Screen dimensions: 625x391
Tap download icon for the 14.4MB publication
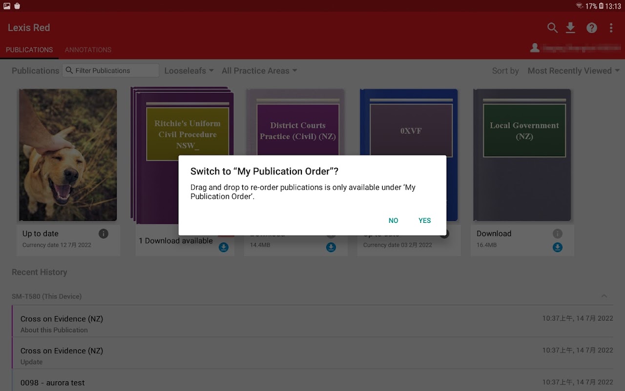point(331,247)
